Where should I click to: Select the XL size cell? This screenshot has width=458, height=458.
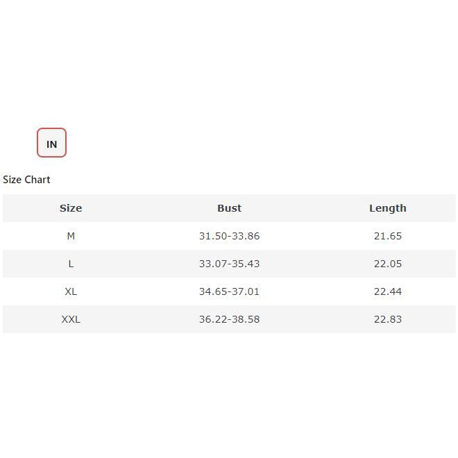pos(71,291)
